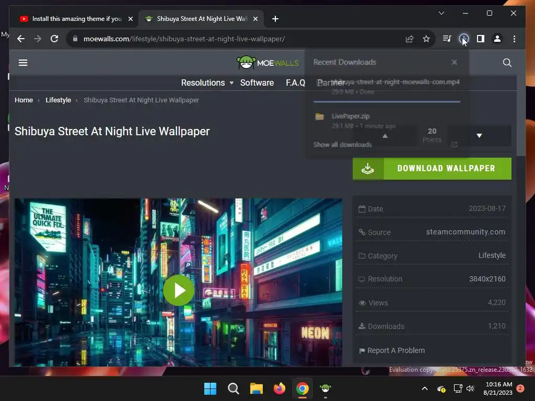This screenshot has width=535, height=401.
Task: Click the 20 Points score
Action: pyautogui.click(x=432, y=135)
